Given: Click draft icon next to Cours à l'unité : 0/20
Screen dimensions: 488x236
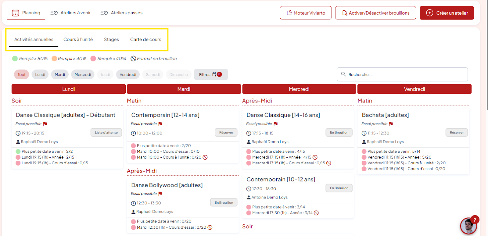Looking at the screenshot, I should coord(205,157).
